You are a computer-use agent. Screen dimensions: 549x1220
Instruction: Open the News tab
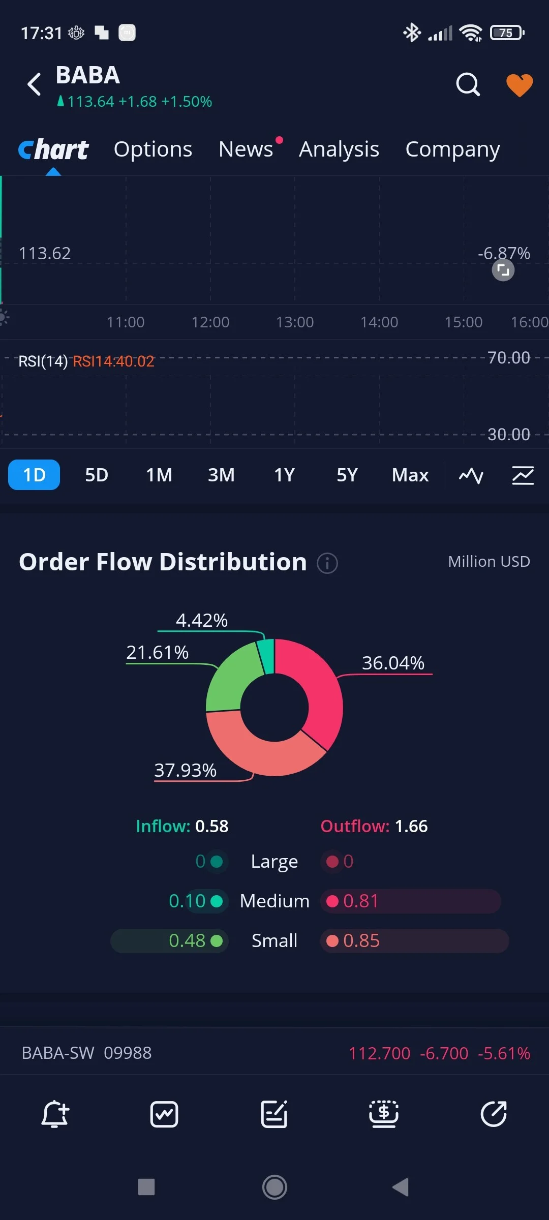[246, 149]
